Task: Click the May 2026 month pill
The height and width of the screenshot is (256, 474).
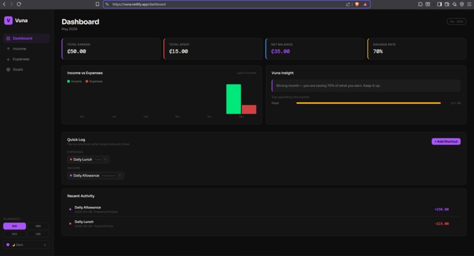Action: tap(456, 22)
